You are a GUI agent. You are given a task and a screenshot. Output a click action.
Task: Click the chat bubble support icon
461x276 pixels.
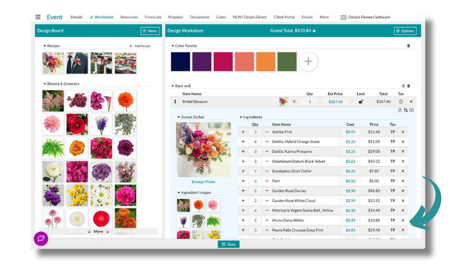pyautogui.click(x=41, y=238)
